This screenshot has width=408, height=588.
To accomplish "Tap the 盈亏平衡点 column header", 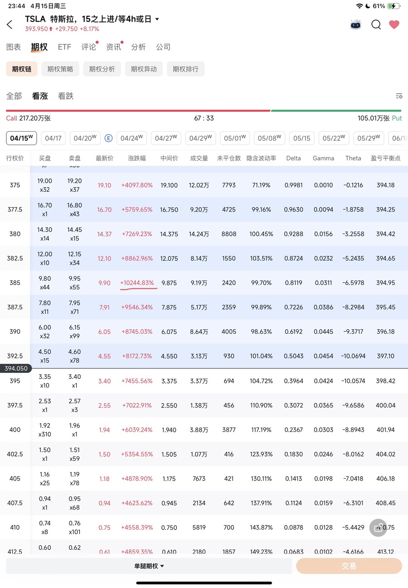I will point(386,158).
